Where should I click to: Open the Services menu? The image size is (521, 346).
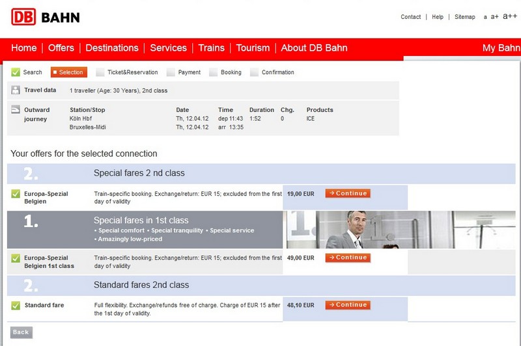(168, 48)
